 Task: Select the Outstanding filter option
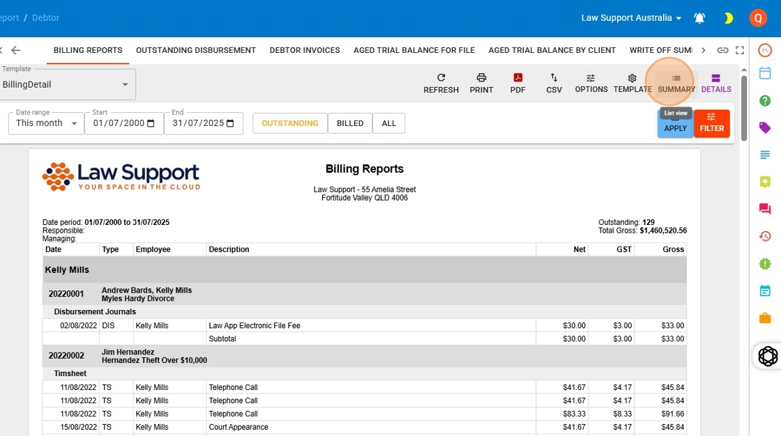(289, 123)
